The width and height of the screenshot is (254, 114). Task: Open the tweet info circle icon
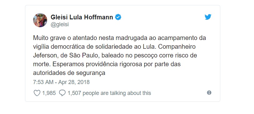coord(209,93)
